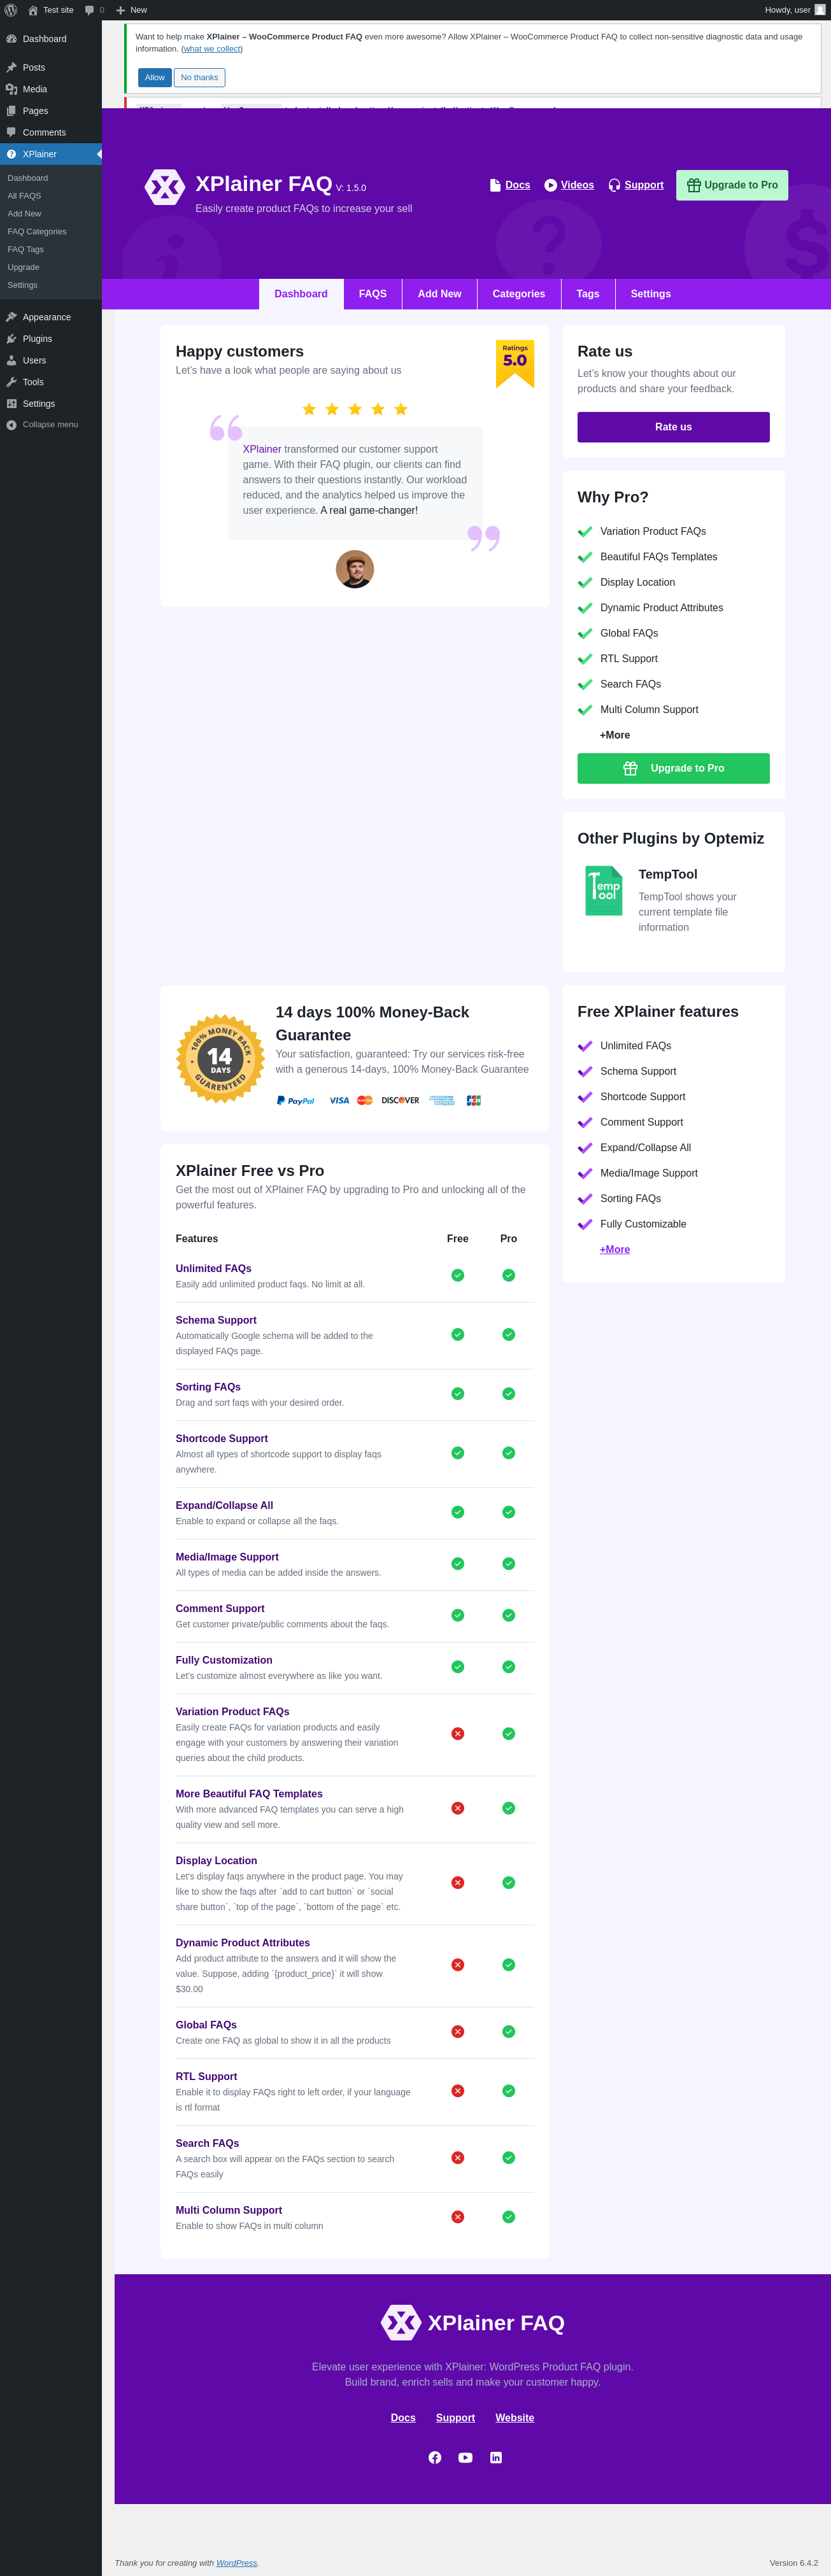Switch to the FAQS tab
The image size is (831, 2576).
tap(373, 294)
